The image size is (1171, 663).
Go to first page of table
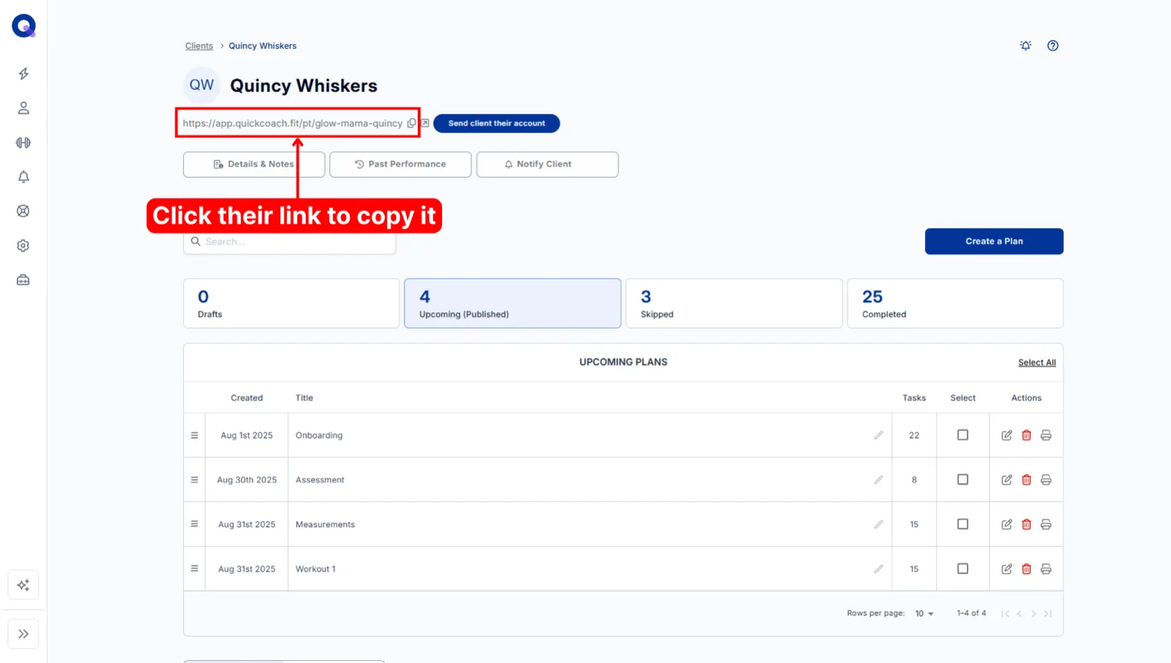coord(1005,614)
